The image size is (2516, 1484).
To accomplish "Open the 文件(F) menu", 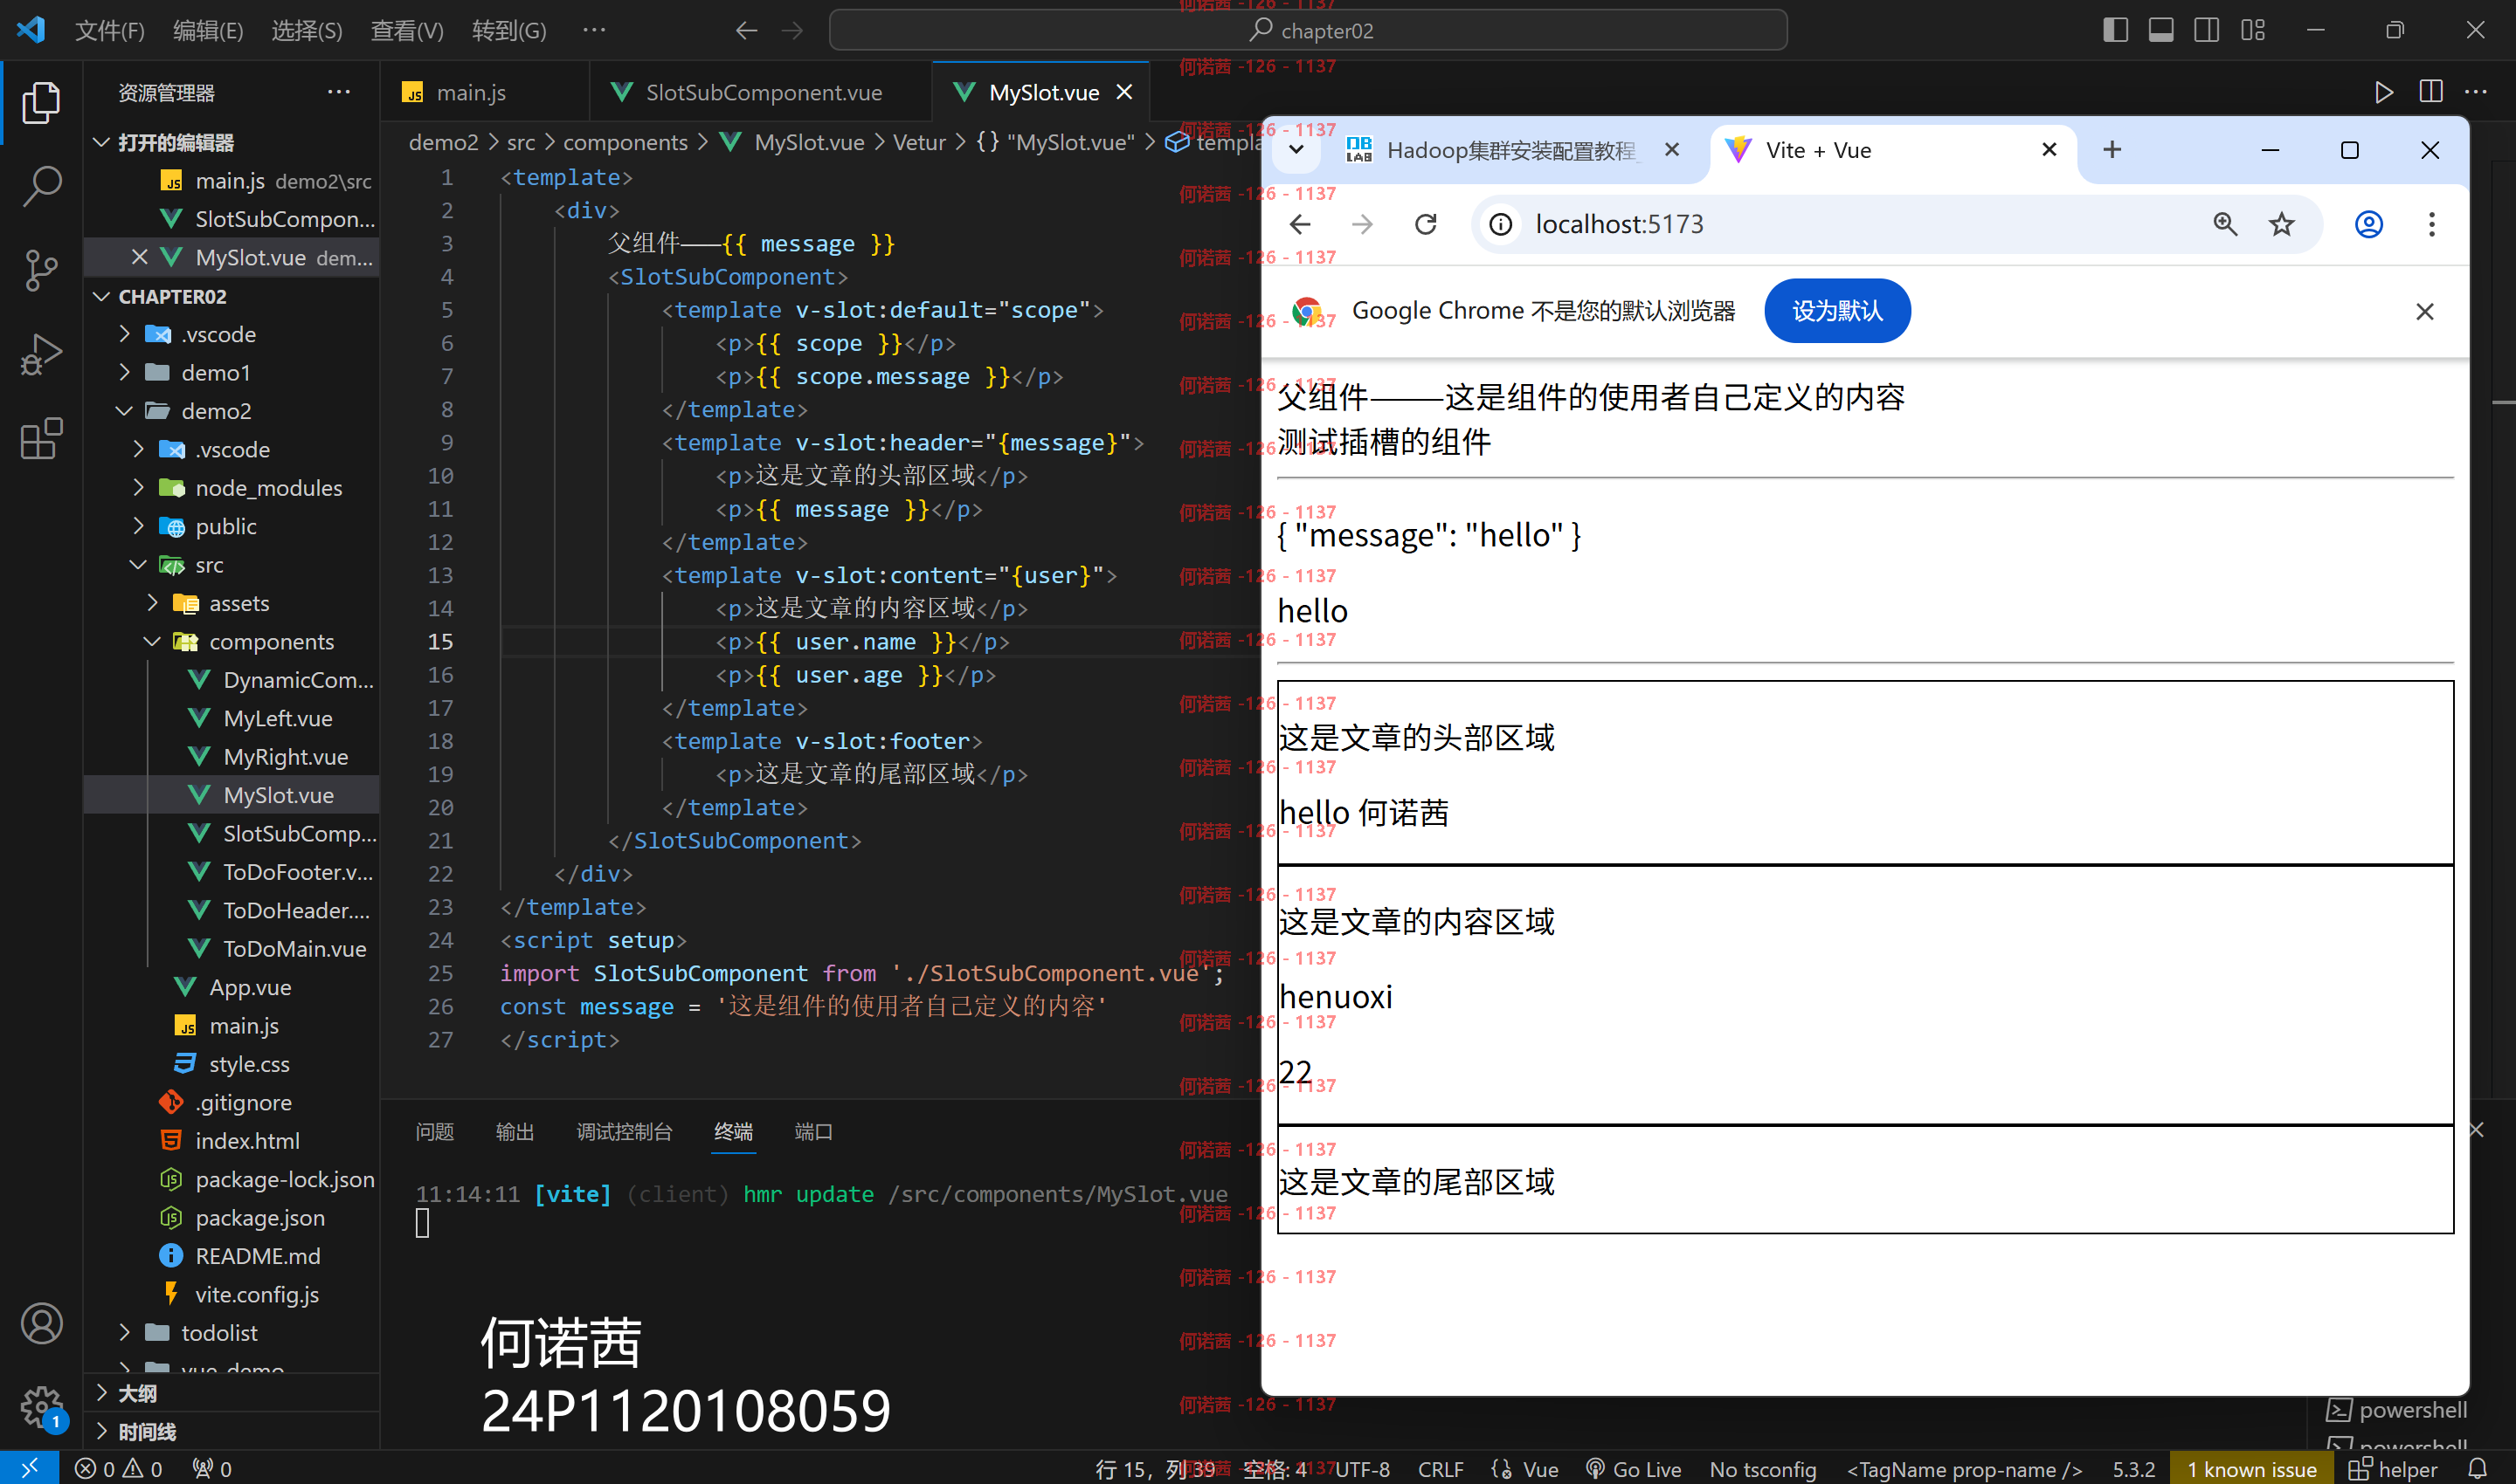I will (110, 30).
